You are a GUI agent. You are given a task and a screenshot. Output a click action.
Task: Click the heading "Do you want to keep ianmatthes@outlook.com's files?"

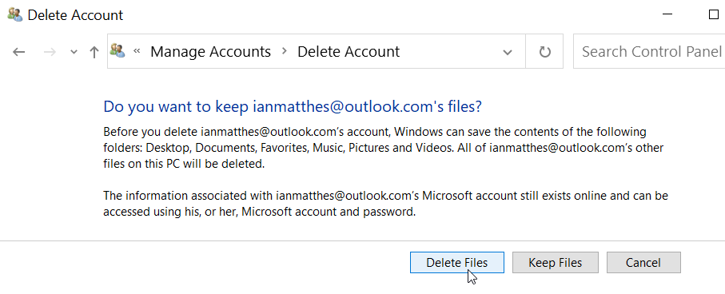293,106
